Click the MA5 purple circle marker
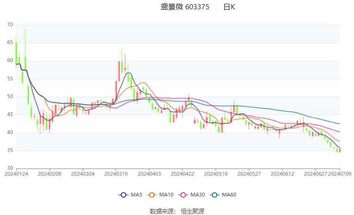 (x=123, y=195)
